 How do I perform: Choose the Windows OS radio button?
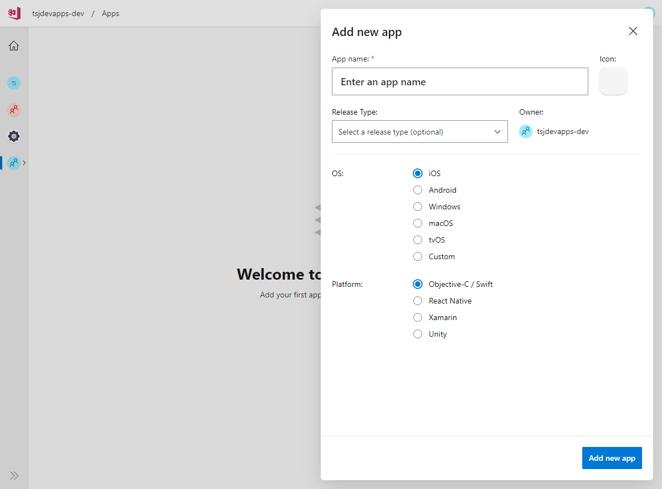(x=418, y=207)
